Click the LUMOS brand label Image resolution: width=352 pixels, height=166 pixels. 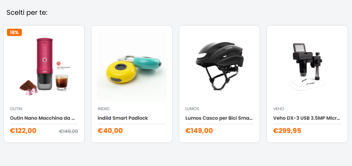[x=192, y=109]
